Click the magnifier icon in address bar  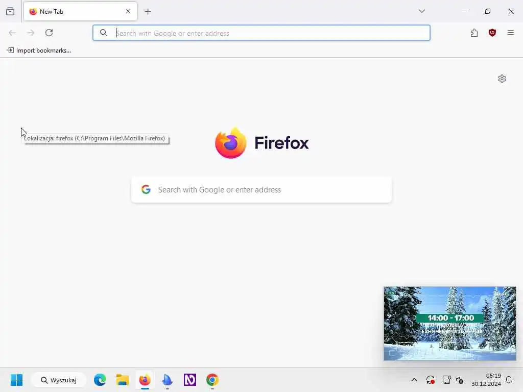tap(104, 33)
